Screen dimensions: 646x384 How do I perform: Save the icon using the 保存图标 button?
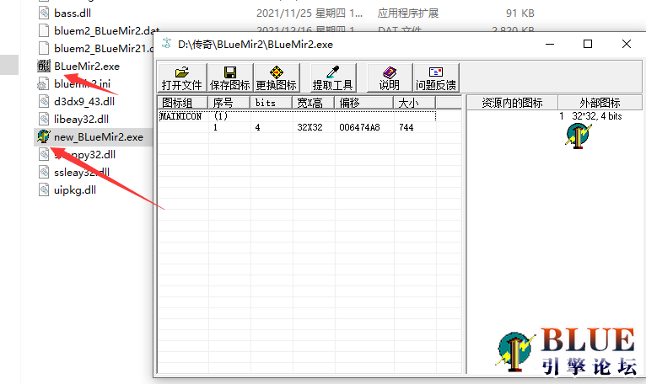230,77
